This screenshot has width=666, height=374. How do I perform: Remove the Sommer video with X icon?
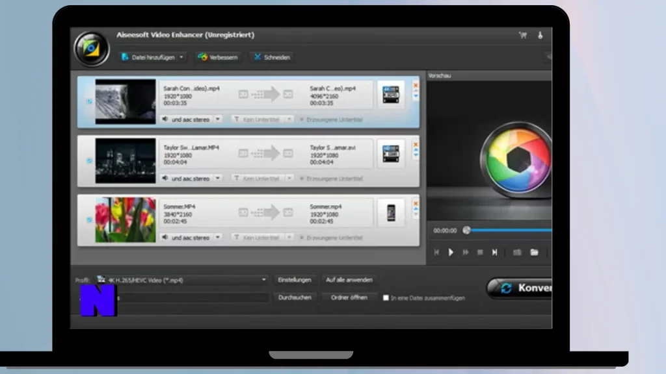pos(416,203)
